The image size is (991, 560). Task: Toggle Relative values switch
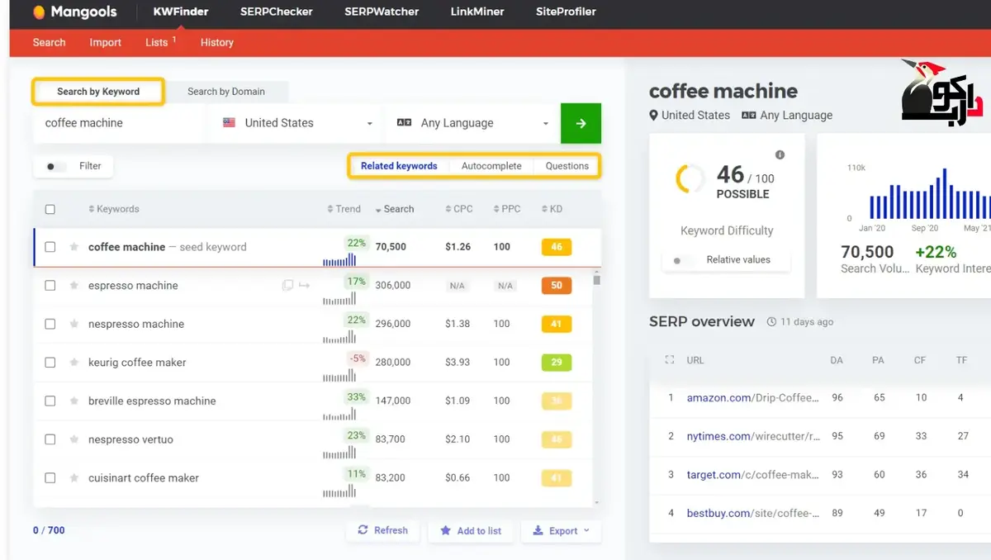tap(681, 260)
